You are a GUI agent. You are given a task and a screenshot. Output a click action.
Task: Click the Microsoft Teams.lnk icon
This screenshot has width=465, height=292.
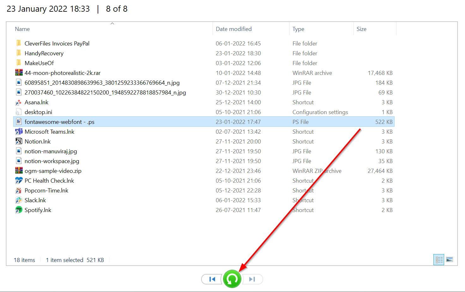19,131
